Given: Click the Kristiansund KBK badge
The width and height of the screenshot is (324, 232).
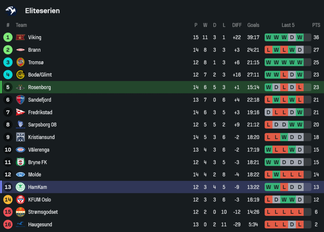Looking at the screenshot, I should pyautogui.click(x=20, y=137).
